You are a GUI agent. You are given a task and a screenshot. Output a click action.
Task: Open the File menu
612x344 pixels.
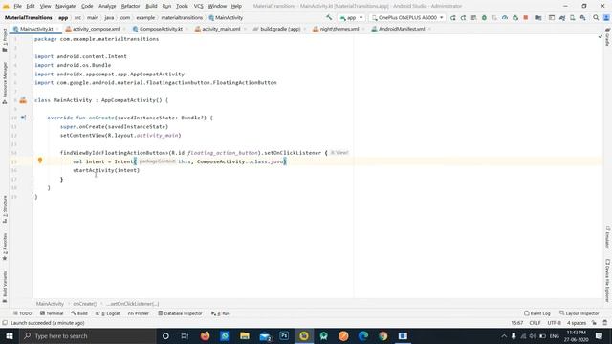17,6
